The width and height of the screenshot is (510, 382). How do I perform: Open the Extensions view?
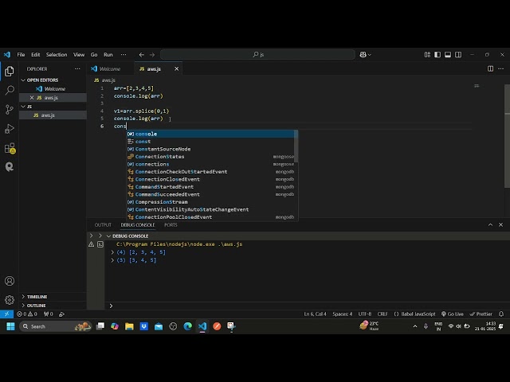(10, 148)
